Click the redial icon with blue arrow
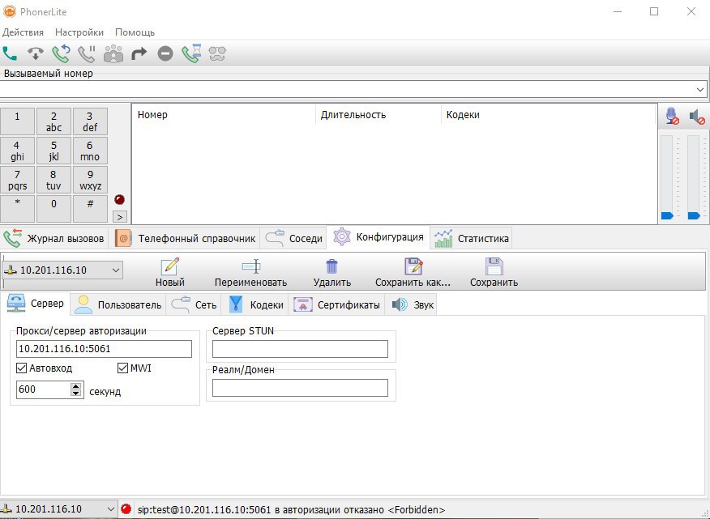This screenshot has width=710, height=519. coord(61,54)
